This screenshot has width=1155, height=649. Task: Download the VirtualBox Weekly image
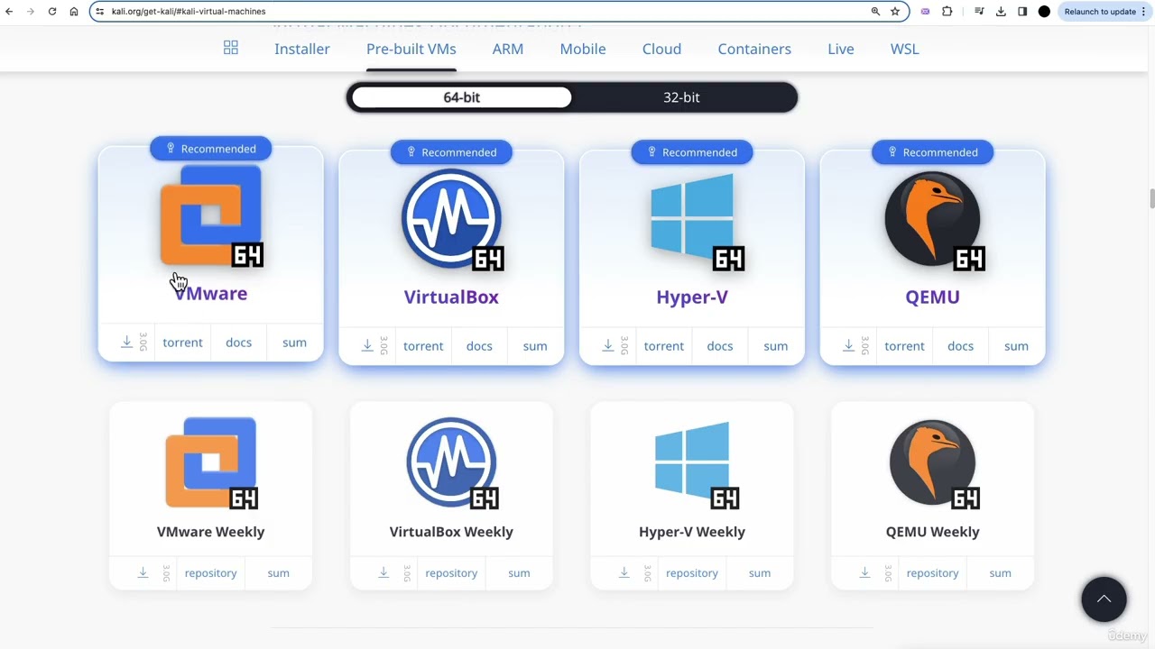click(x=383, y=572)
